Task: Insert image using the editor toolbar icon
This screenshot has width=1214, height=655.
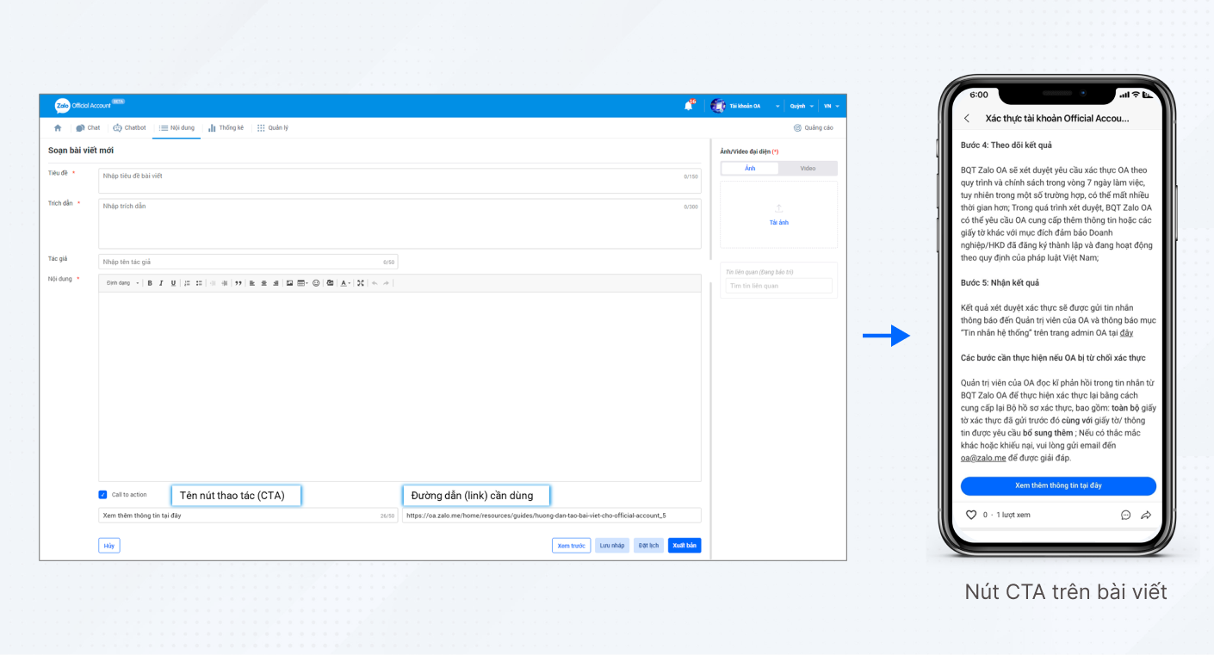Action: pos(289,283)
